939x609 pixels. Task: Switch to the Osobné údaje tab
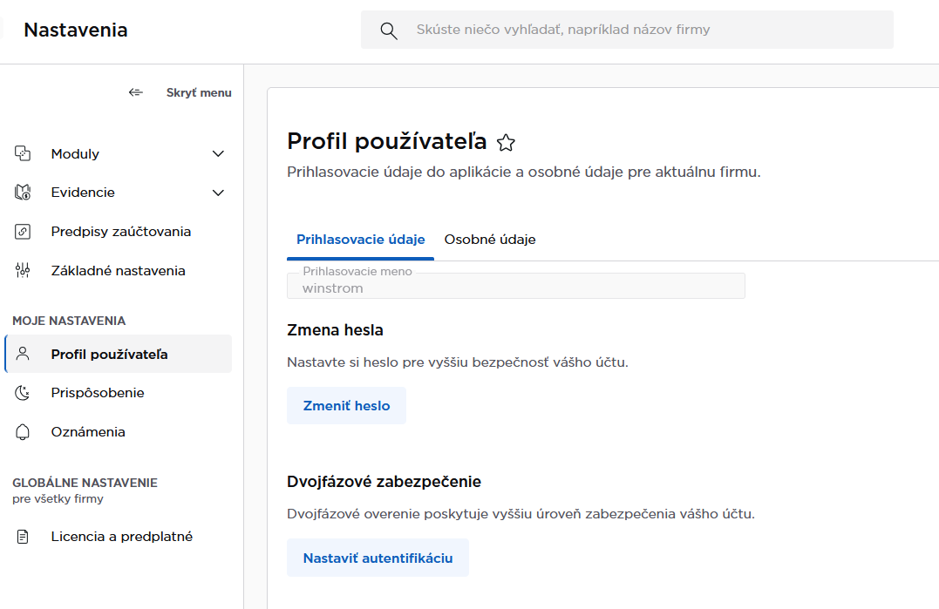click(490, 240)
